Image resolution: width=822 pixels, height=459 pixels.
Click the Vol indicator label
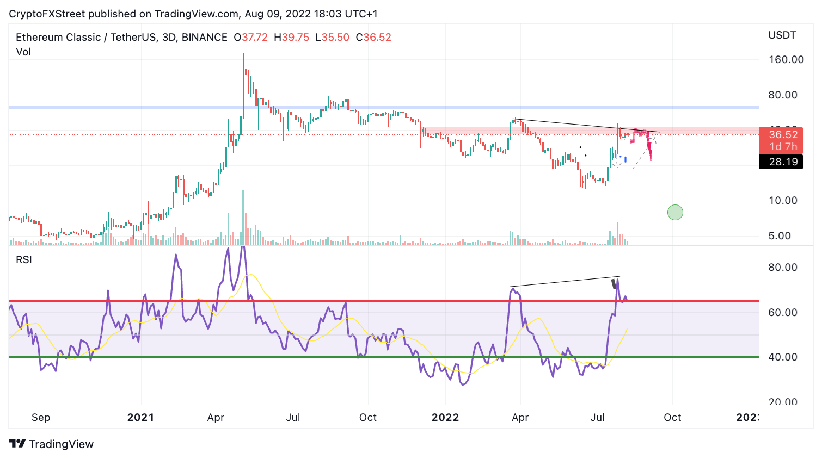pos(23,52)
